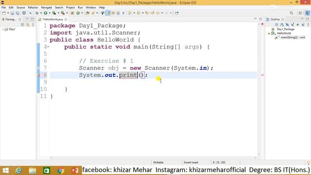This screenshot has height=175, width=311.
Task: Open PowerPoint from the taskbar
Action: pyautogui.click(x=75, y=171)
